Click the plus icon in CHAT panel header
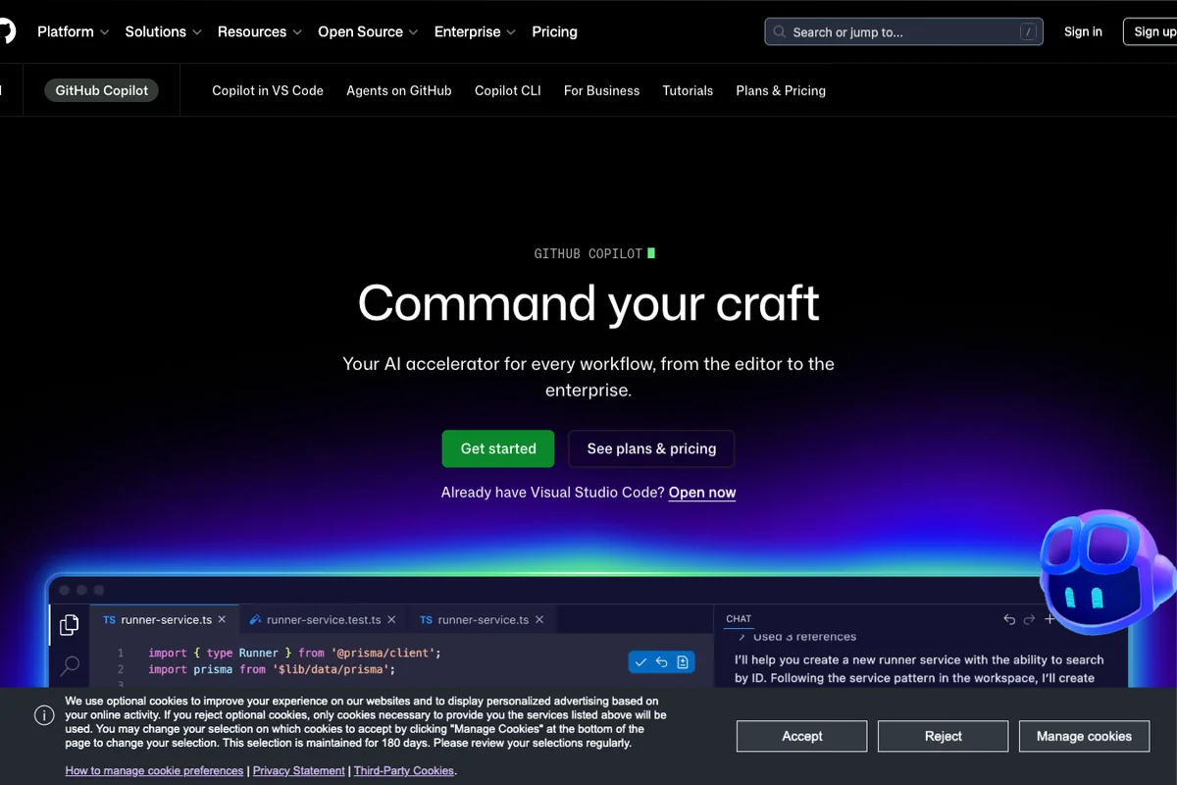 [1049, 619]
